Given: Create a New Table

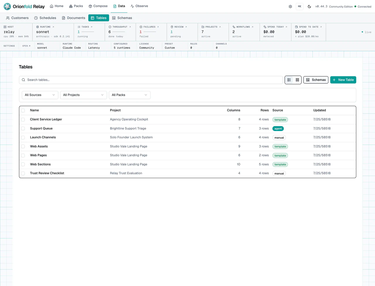Looking at the screenshot, I should (343, 80).
